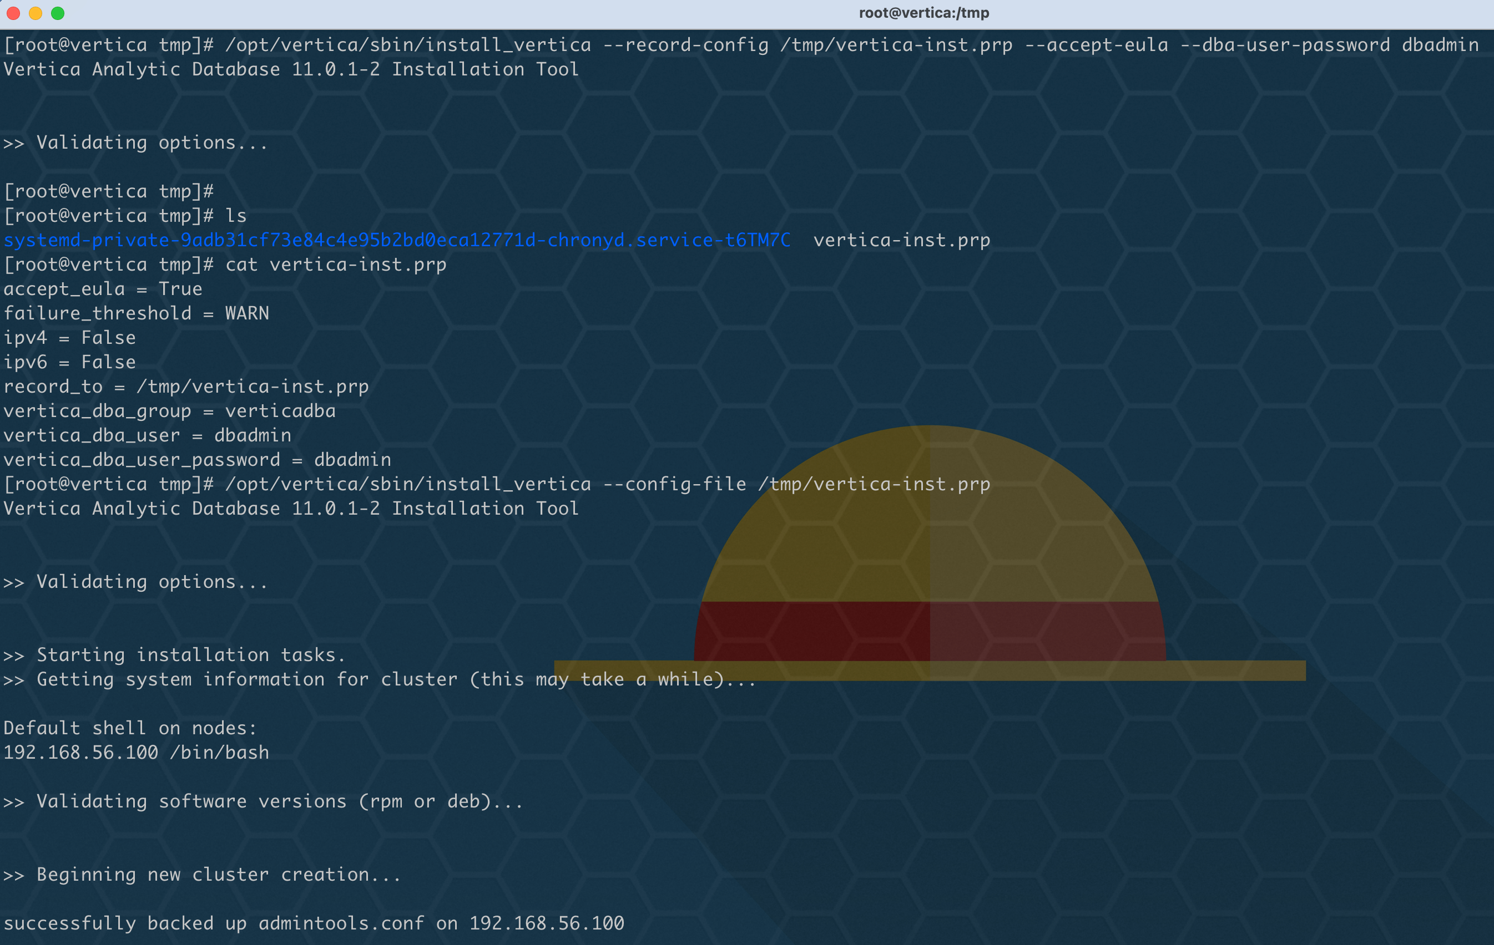The image size is (1494, 945).
Task: Click the --accept-eula option in the first command
Action: pyautogui.click(x=1096, y=45)
